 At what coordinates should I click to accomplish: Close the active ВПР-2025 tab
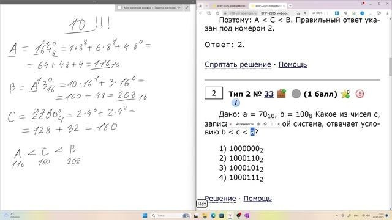click(284, 5)
